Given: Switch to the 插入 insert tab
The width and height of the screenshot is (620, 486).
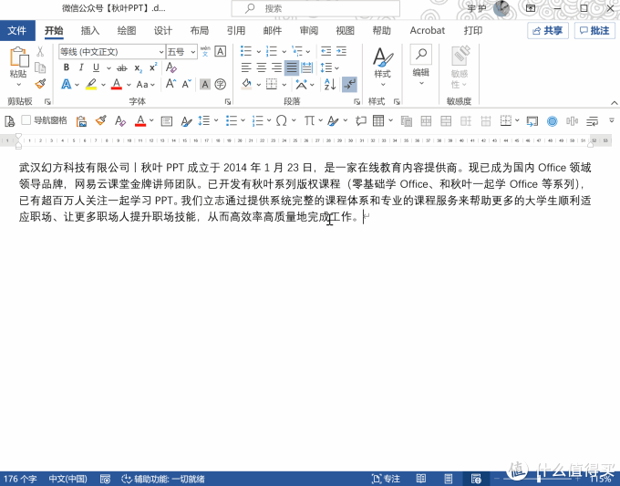Looking at the screenshot, I should 90,30.
